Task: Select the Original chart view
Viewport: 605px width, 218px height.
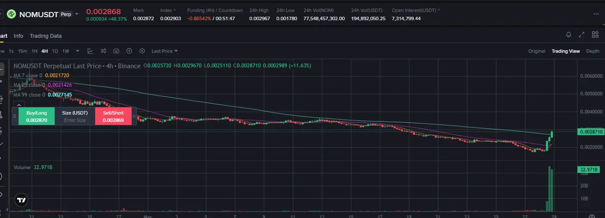Action: (537, 51)
